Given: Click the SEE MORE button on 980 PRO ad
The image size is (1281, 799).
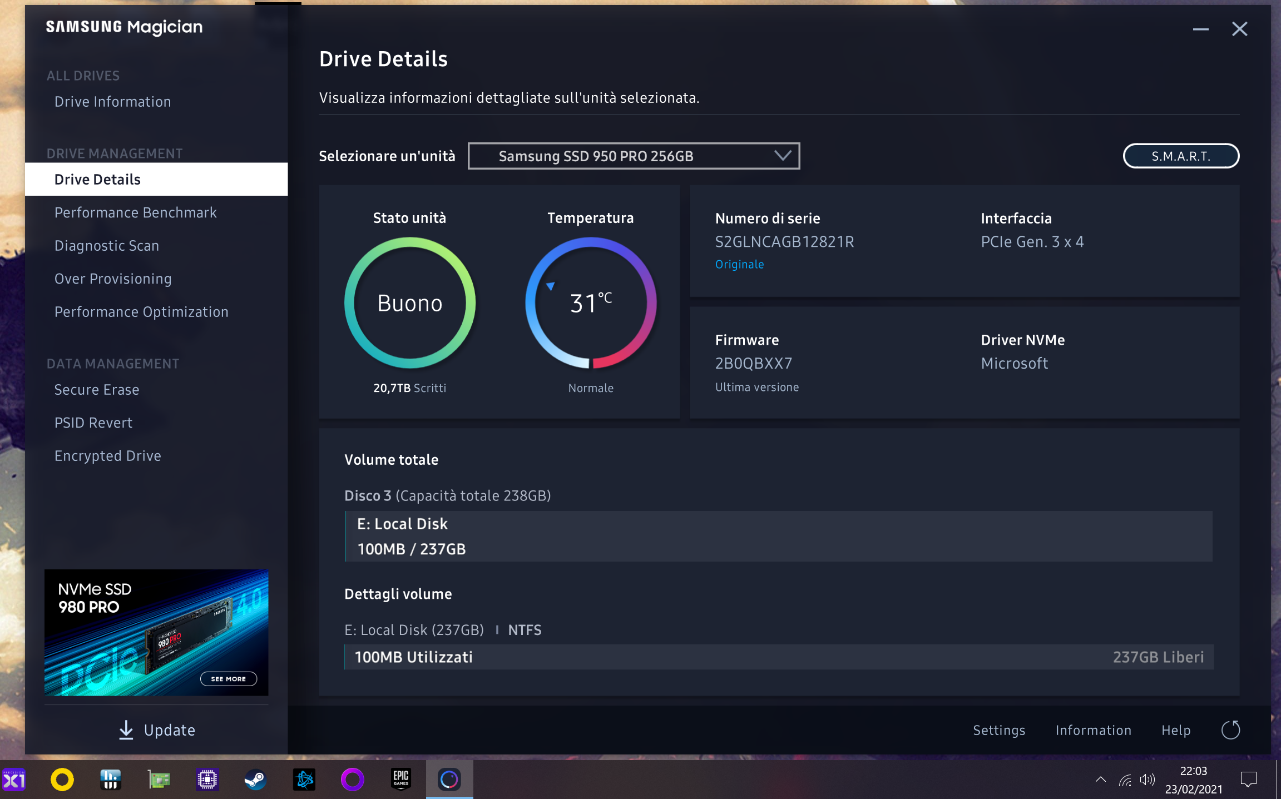Looking at the screenshot, I should point(228,678).
